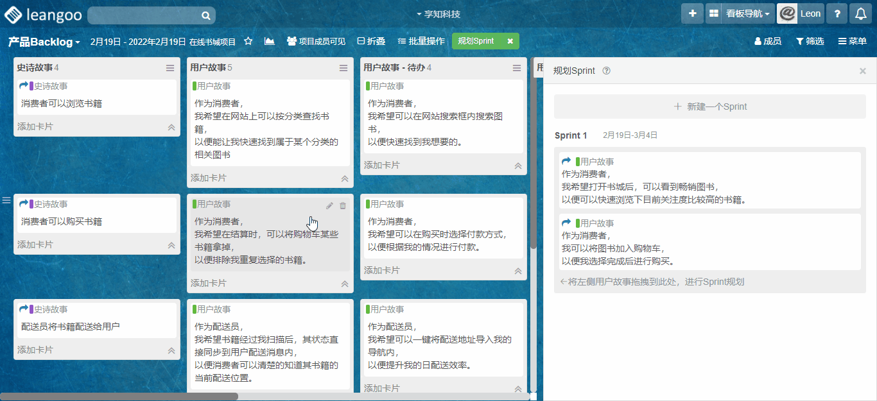This screenshot has height=401, width=877.
Task: Click 添加卡片 under 消费者可以购买书籍
Action: pos(35,244)
